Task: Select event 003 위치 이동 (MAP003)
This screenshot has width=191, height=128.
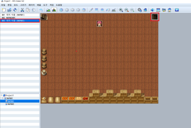Action: pyautogui.click(x=20, y=21)
